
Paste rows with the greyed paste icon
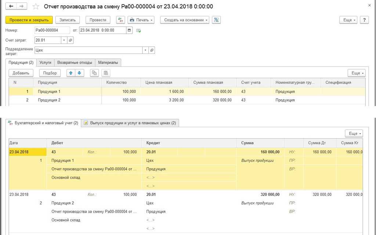[106, 73]
